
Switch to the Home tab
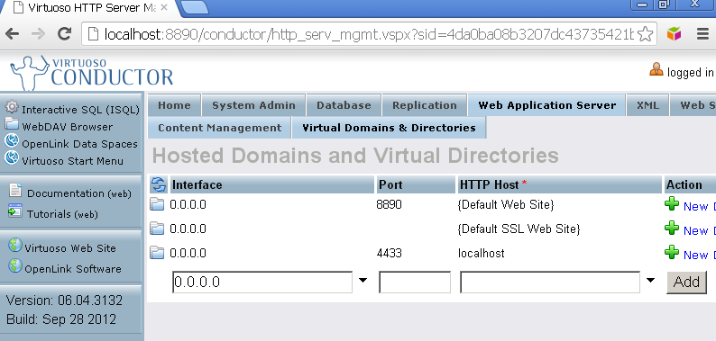click(174, 105)
